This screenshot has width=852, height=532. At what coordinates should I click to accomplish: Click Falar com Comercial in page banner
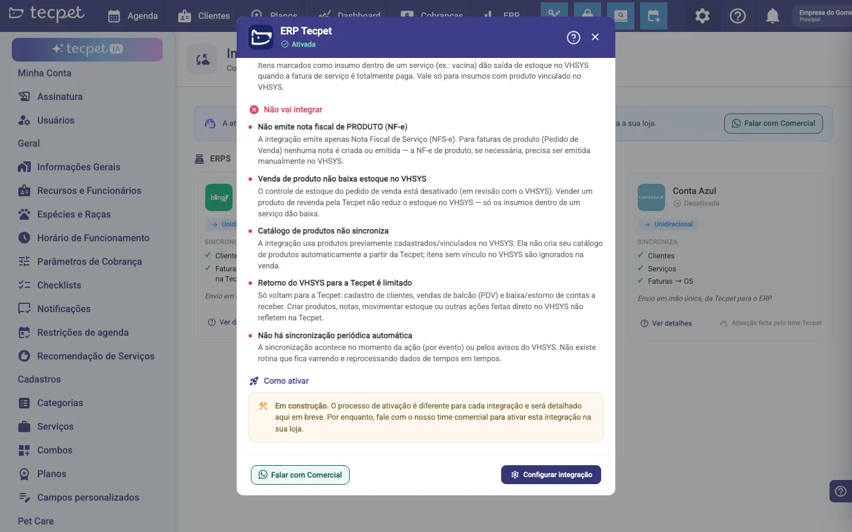click(x=773, y=124)
